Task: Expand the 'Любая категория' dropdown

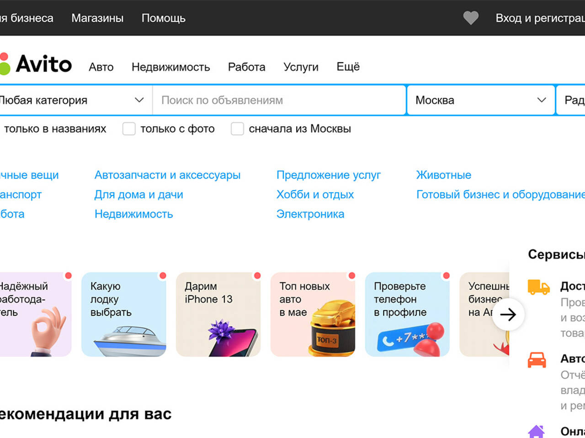Action: (76, 100)
